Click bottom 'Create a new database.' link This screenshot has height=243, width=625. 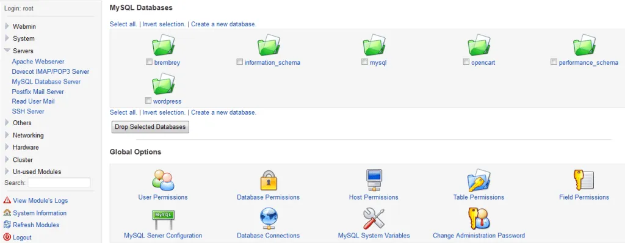[x=223, y=112]
